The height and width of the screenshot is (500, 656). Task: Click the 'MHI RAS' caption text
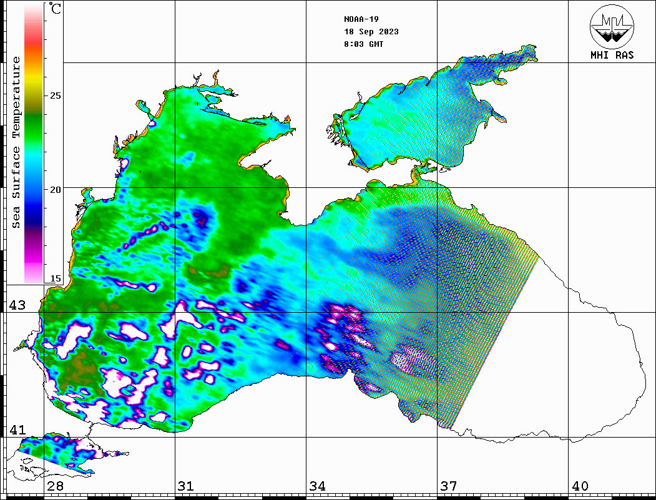click(x=612, y=55)
